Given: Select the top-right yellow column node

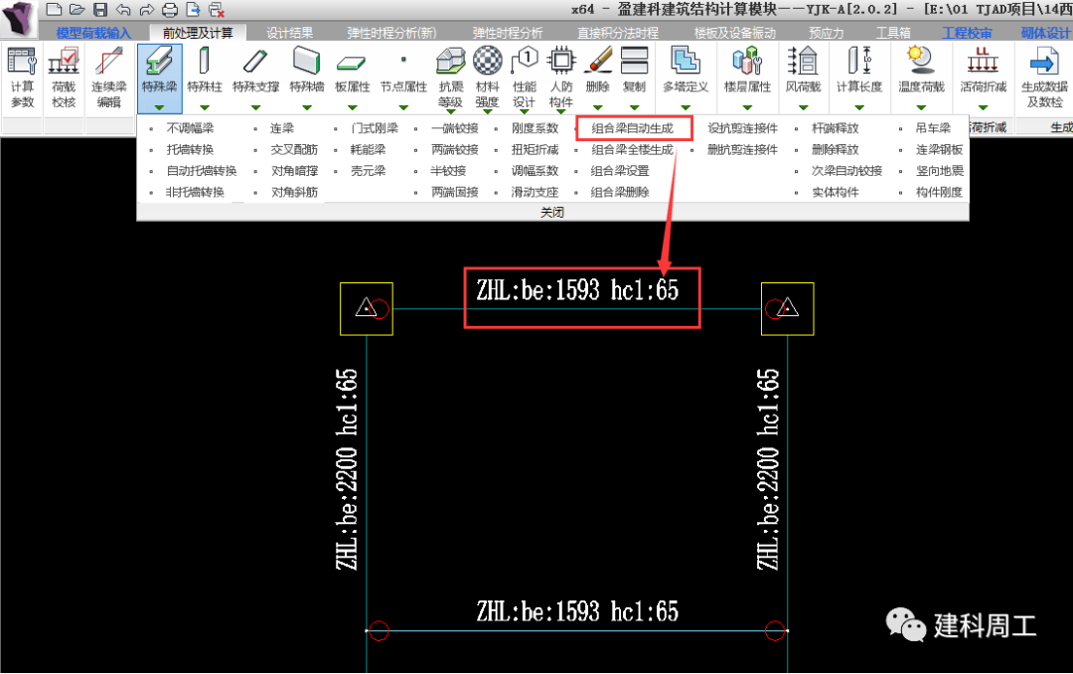Looking at the screenshot, I should (x=788, y=309).
